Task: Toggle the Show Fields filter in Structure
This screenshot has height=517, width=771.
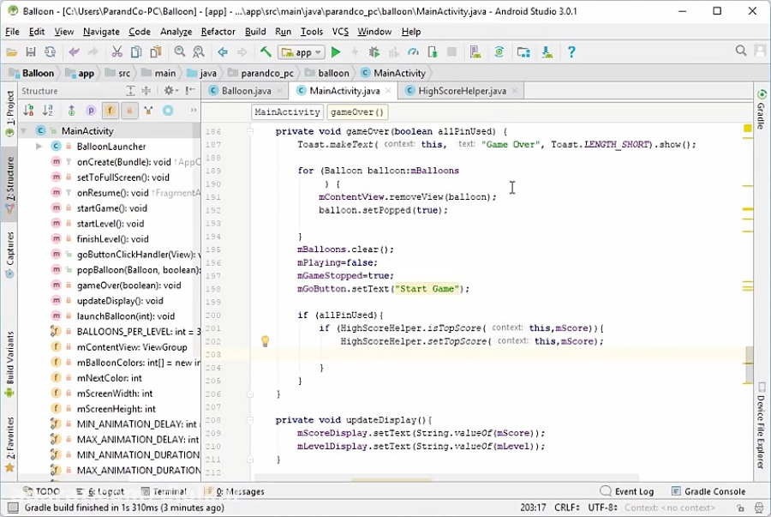Action: 110,110
